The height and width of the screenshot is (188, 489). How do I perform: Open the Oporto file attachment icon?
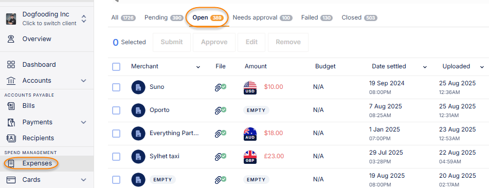(x=220, y=110)
